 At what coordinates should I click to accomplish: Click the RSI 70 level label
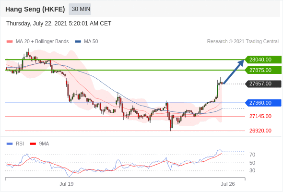[252, 155]
